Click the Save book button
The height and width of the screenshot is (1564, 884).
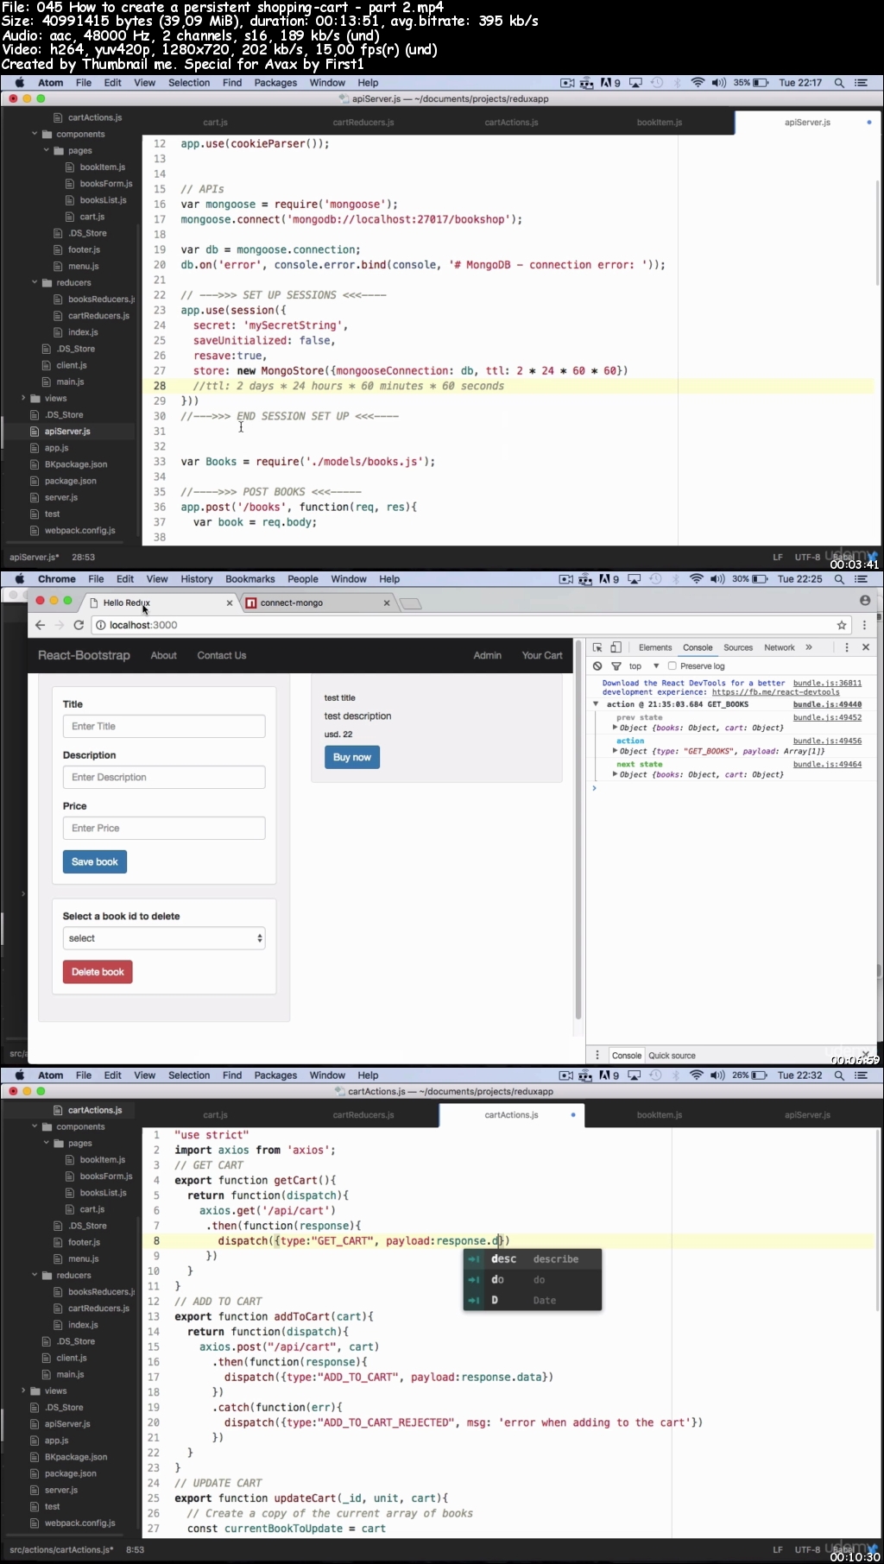(95, 861)
